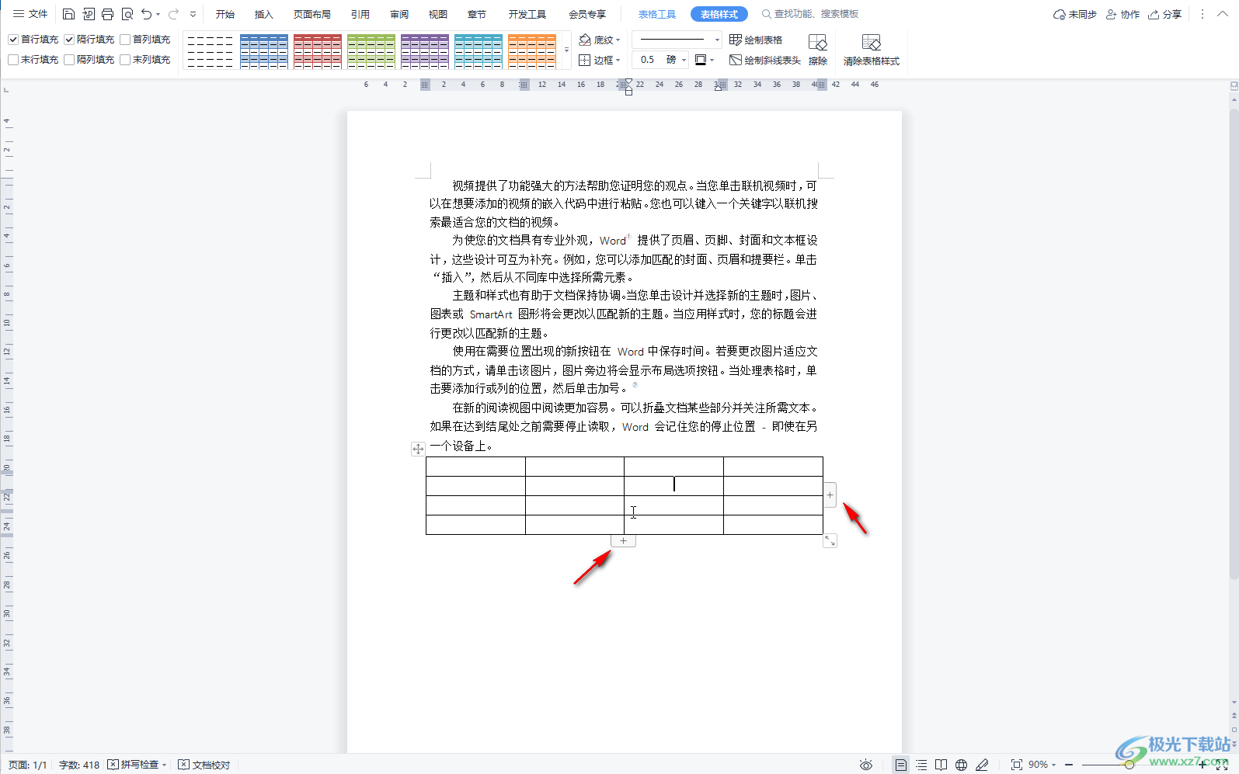The height and width of the screenshot is (774, 1239).
Task: Click the Undo arrow icon
Action: 147,14
